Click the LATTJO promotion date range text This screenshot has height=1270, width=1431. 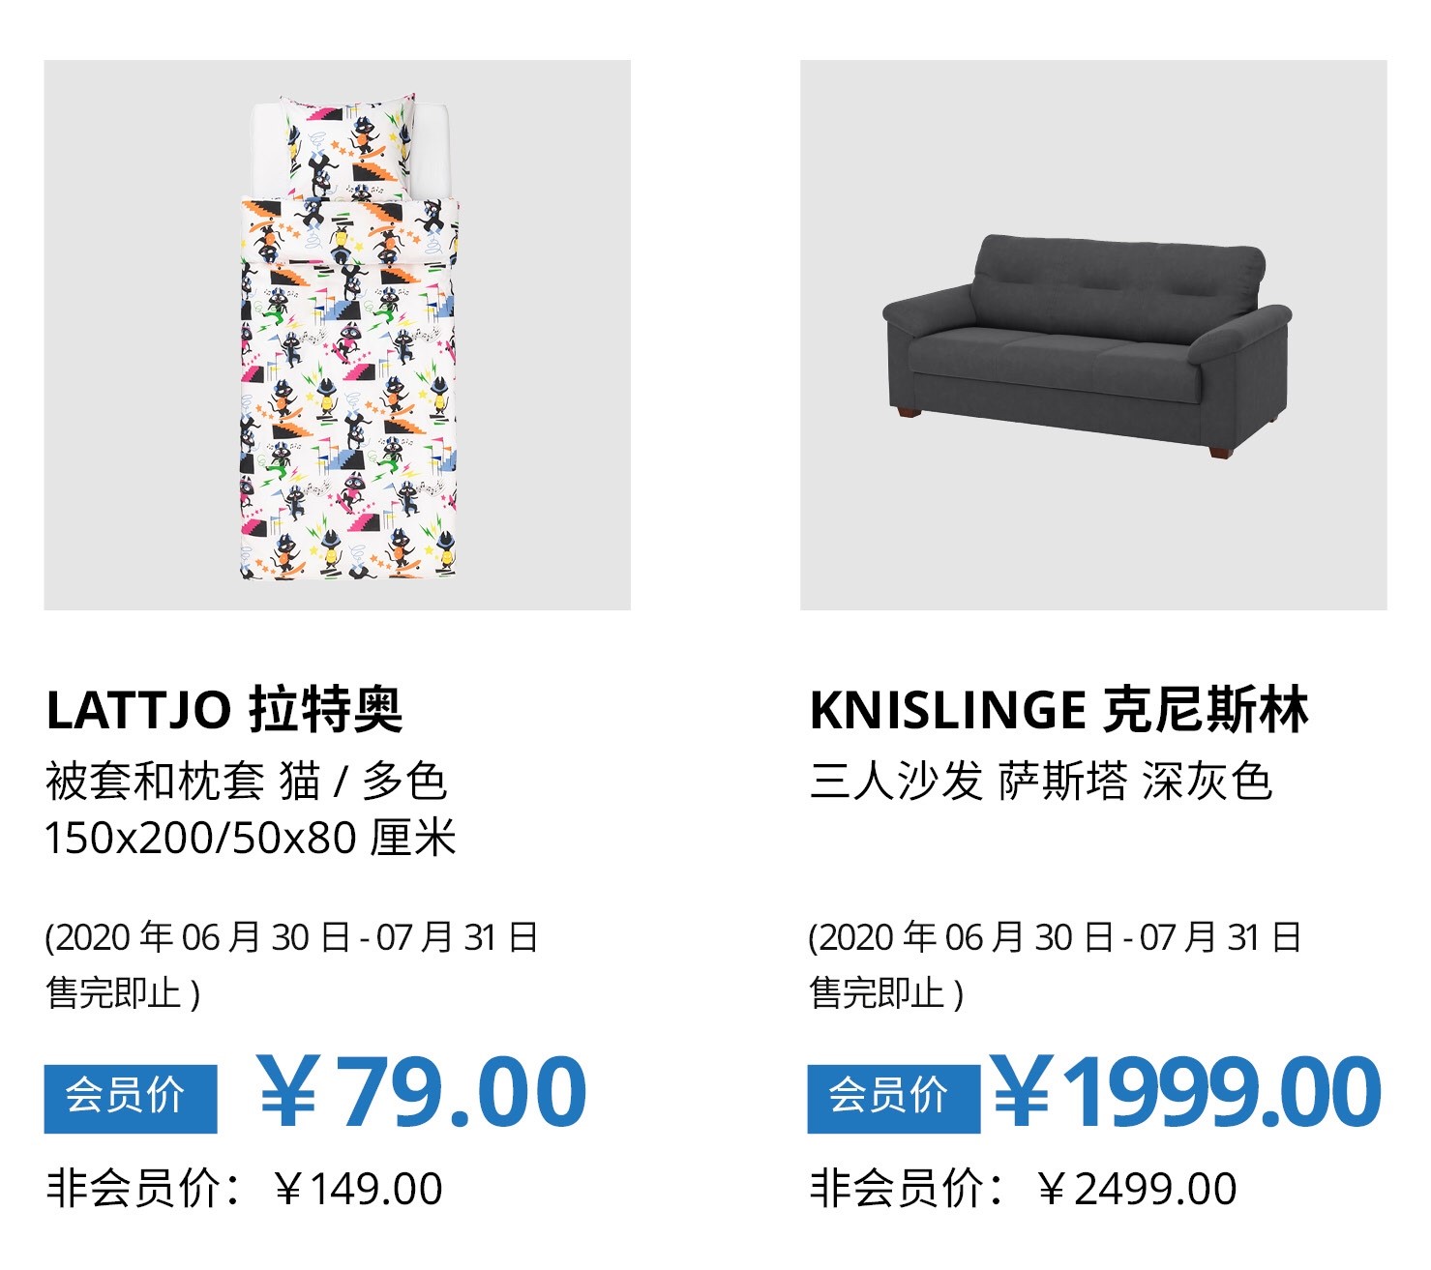[x=291, y=937]
